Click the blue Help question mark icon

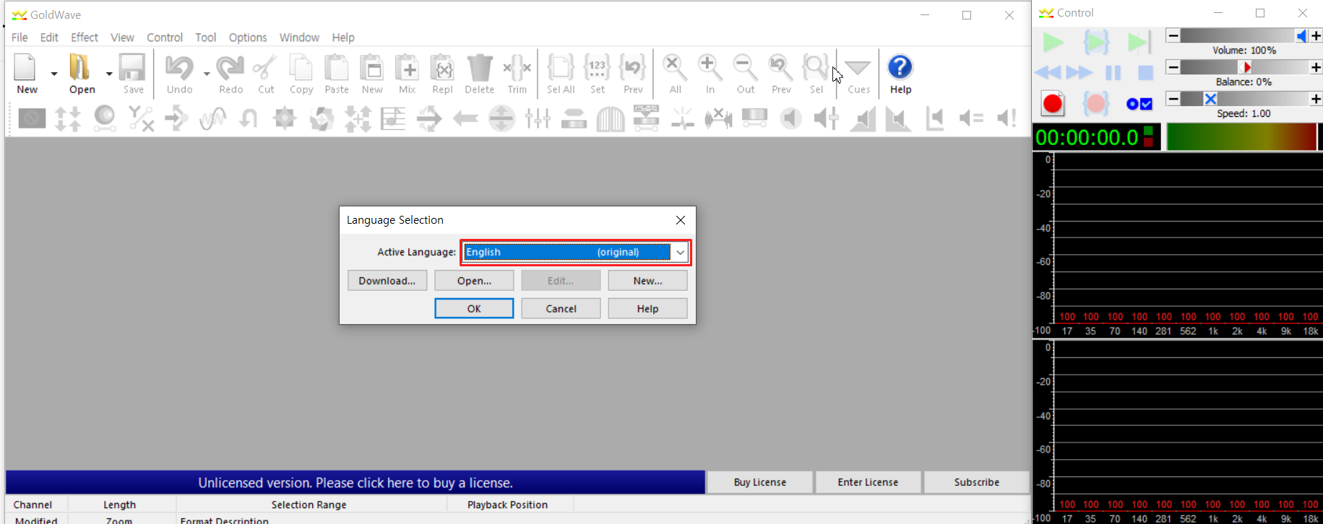[x=900, y=67]
